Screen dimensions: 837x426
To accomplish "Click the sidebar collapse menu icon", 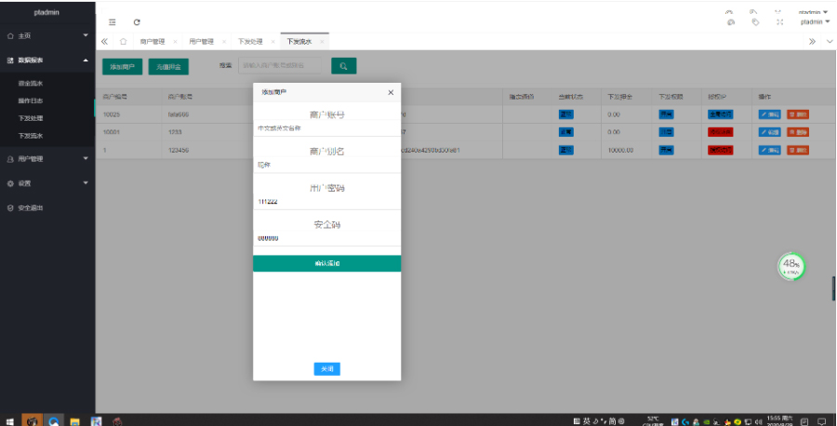I will tap(113, 21).
